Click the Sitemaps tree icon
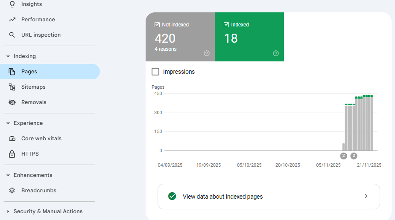Screen dimensions: 395x220 (12, 87)
